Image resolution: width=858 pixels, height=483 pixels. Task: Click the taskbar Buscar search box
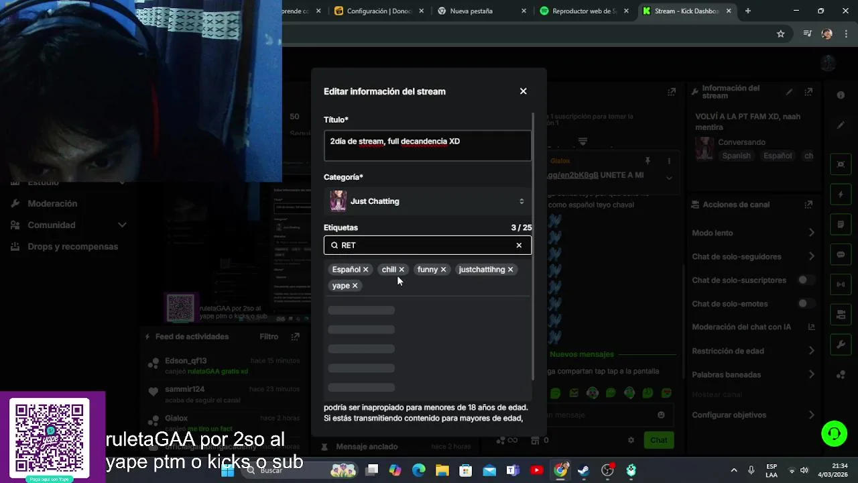pos(285,470)
